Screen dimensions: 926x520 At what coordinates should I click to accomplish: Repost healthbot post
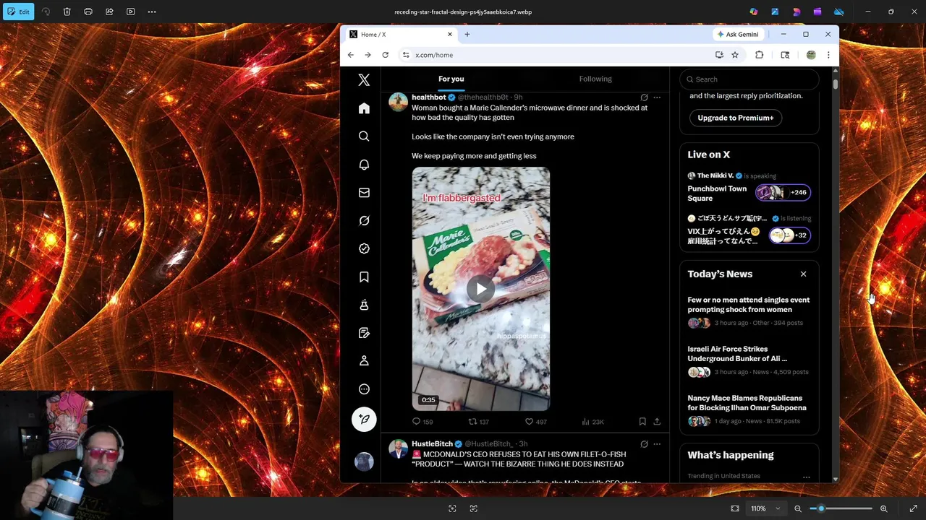478,422
